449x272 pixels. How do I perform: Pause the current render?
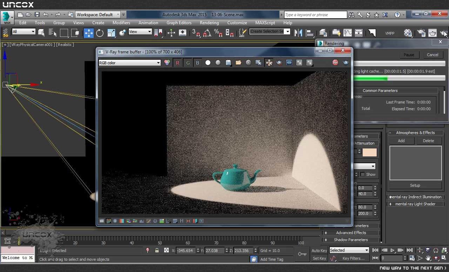[x=409, y=55]
